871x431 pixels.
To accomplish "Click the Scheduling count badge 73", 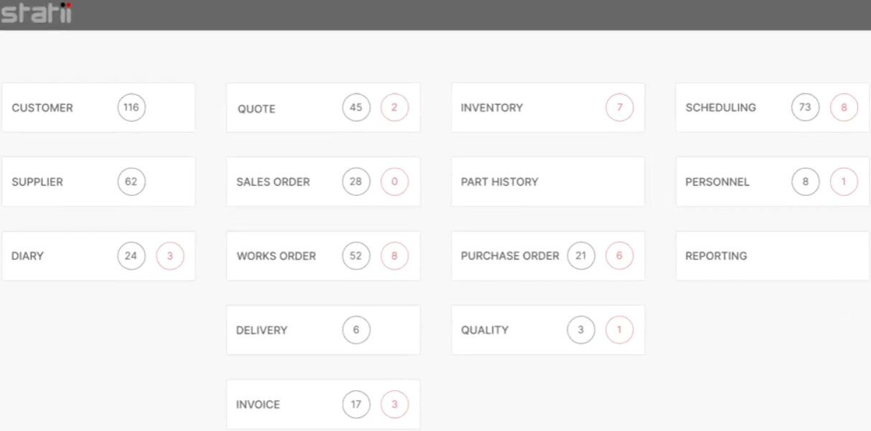I will coord(805,108).
